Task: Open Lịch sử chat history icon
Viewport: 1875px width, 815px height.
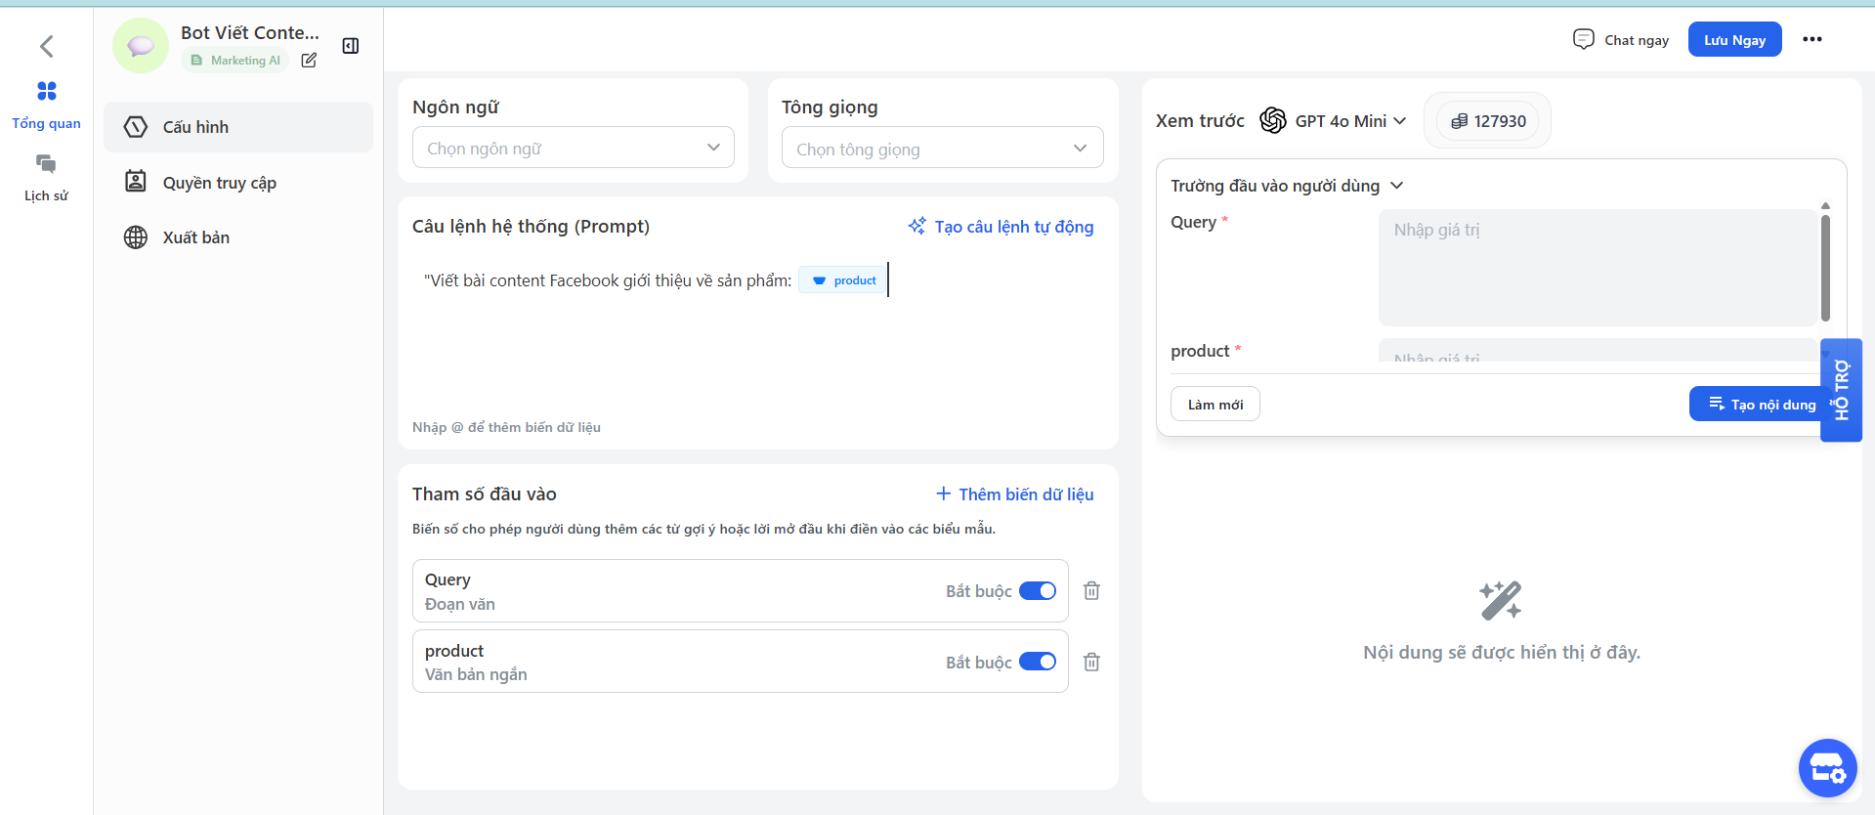Action: click(x=46, y=164)
